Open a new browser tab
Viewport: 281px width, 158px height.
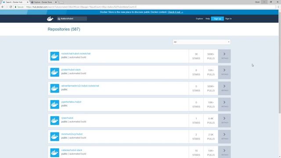click(x=61, y=2)
